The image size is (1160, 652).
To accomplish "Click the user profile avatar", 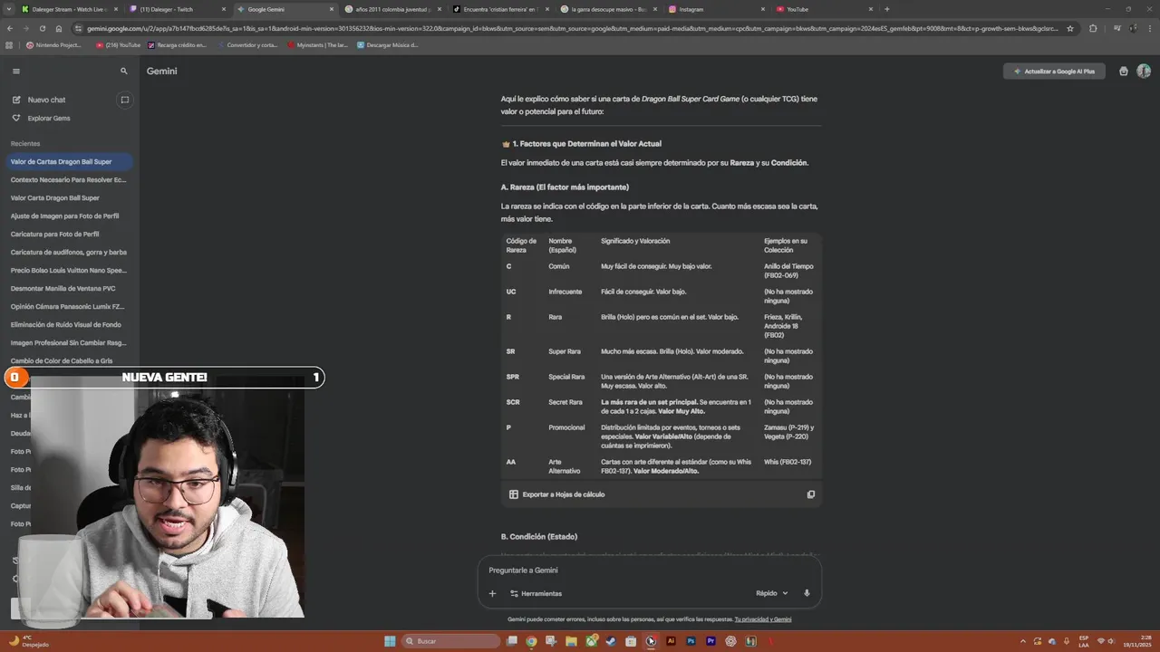I will click(x=1144, y=71).
